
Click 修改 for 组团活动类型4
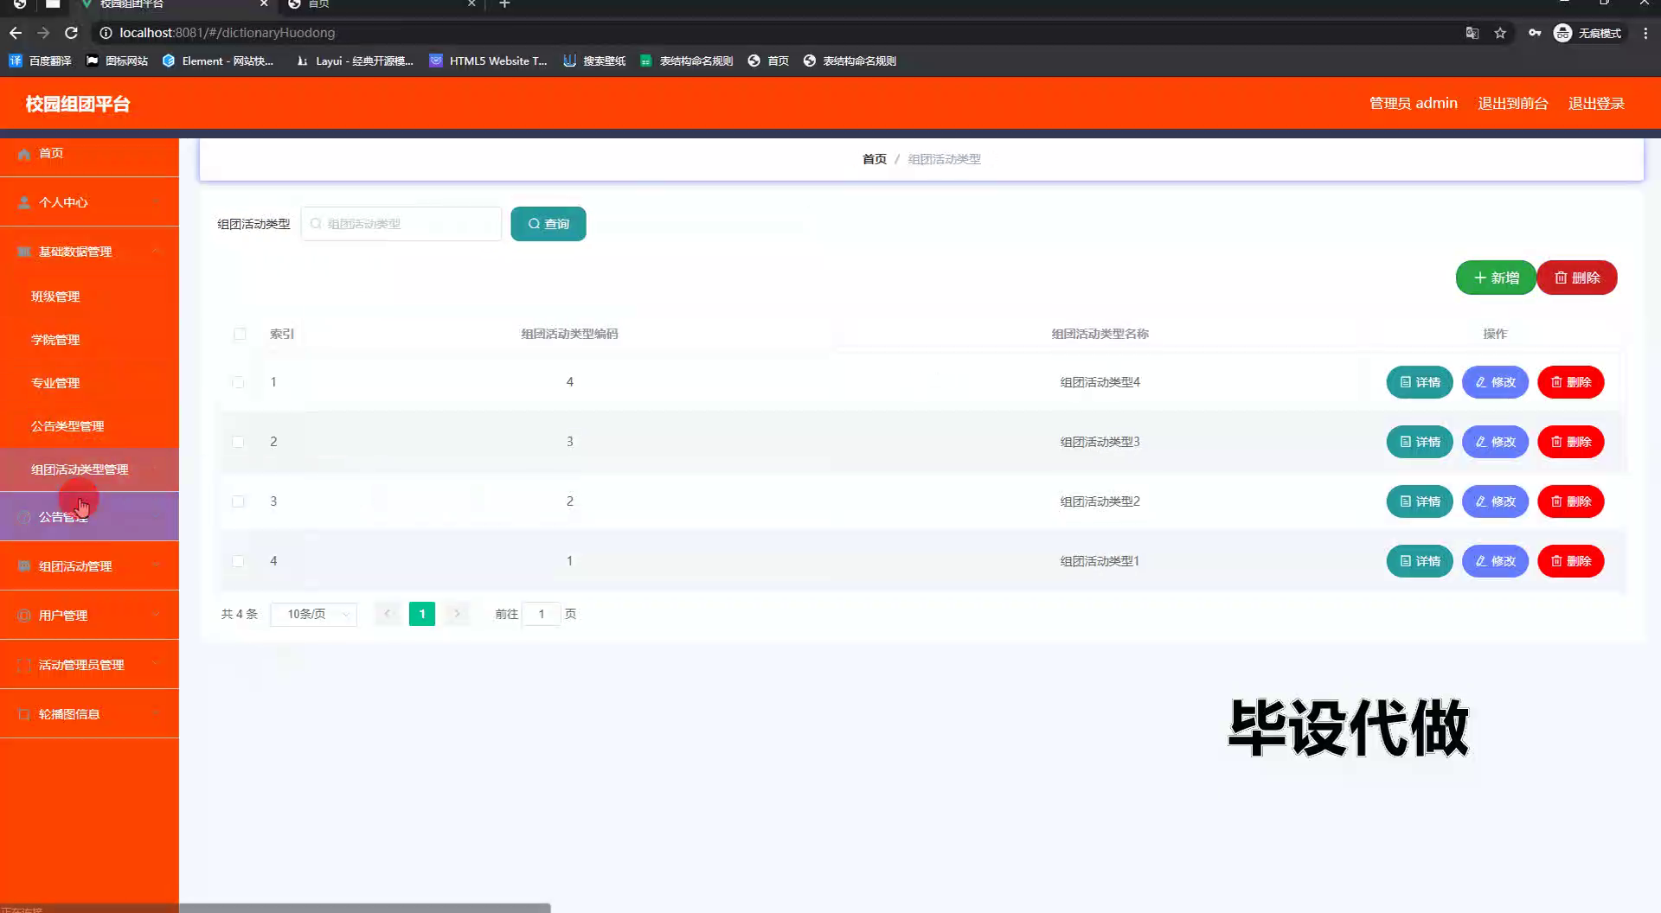[1495, 382]
